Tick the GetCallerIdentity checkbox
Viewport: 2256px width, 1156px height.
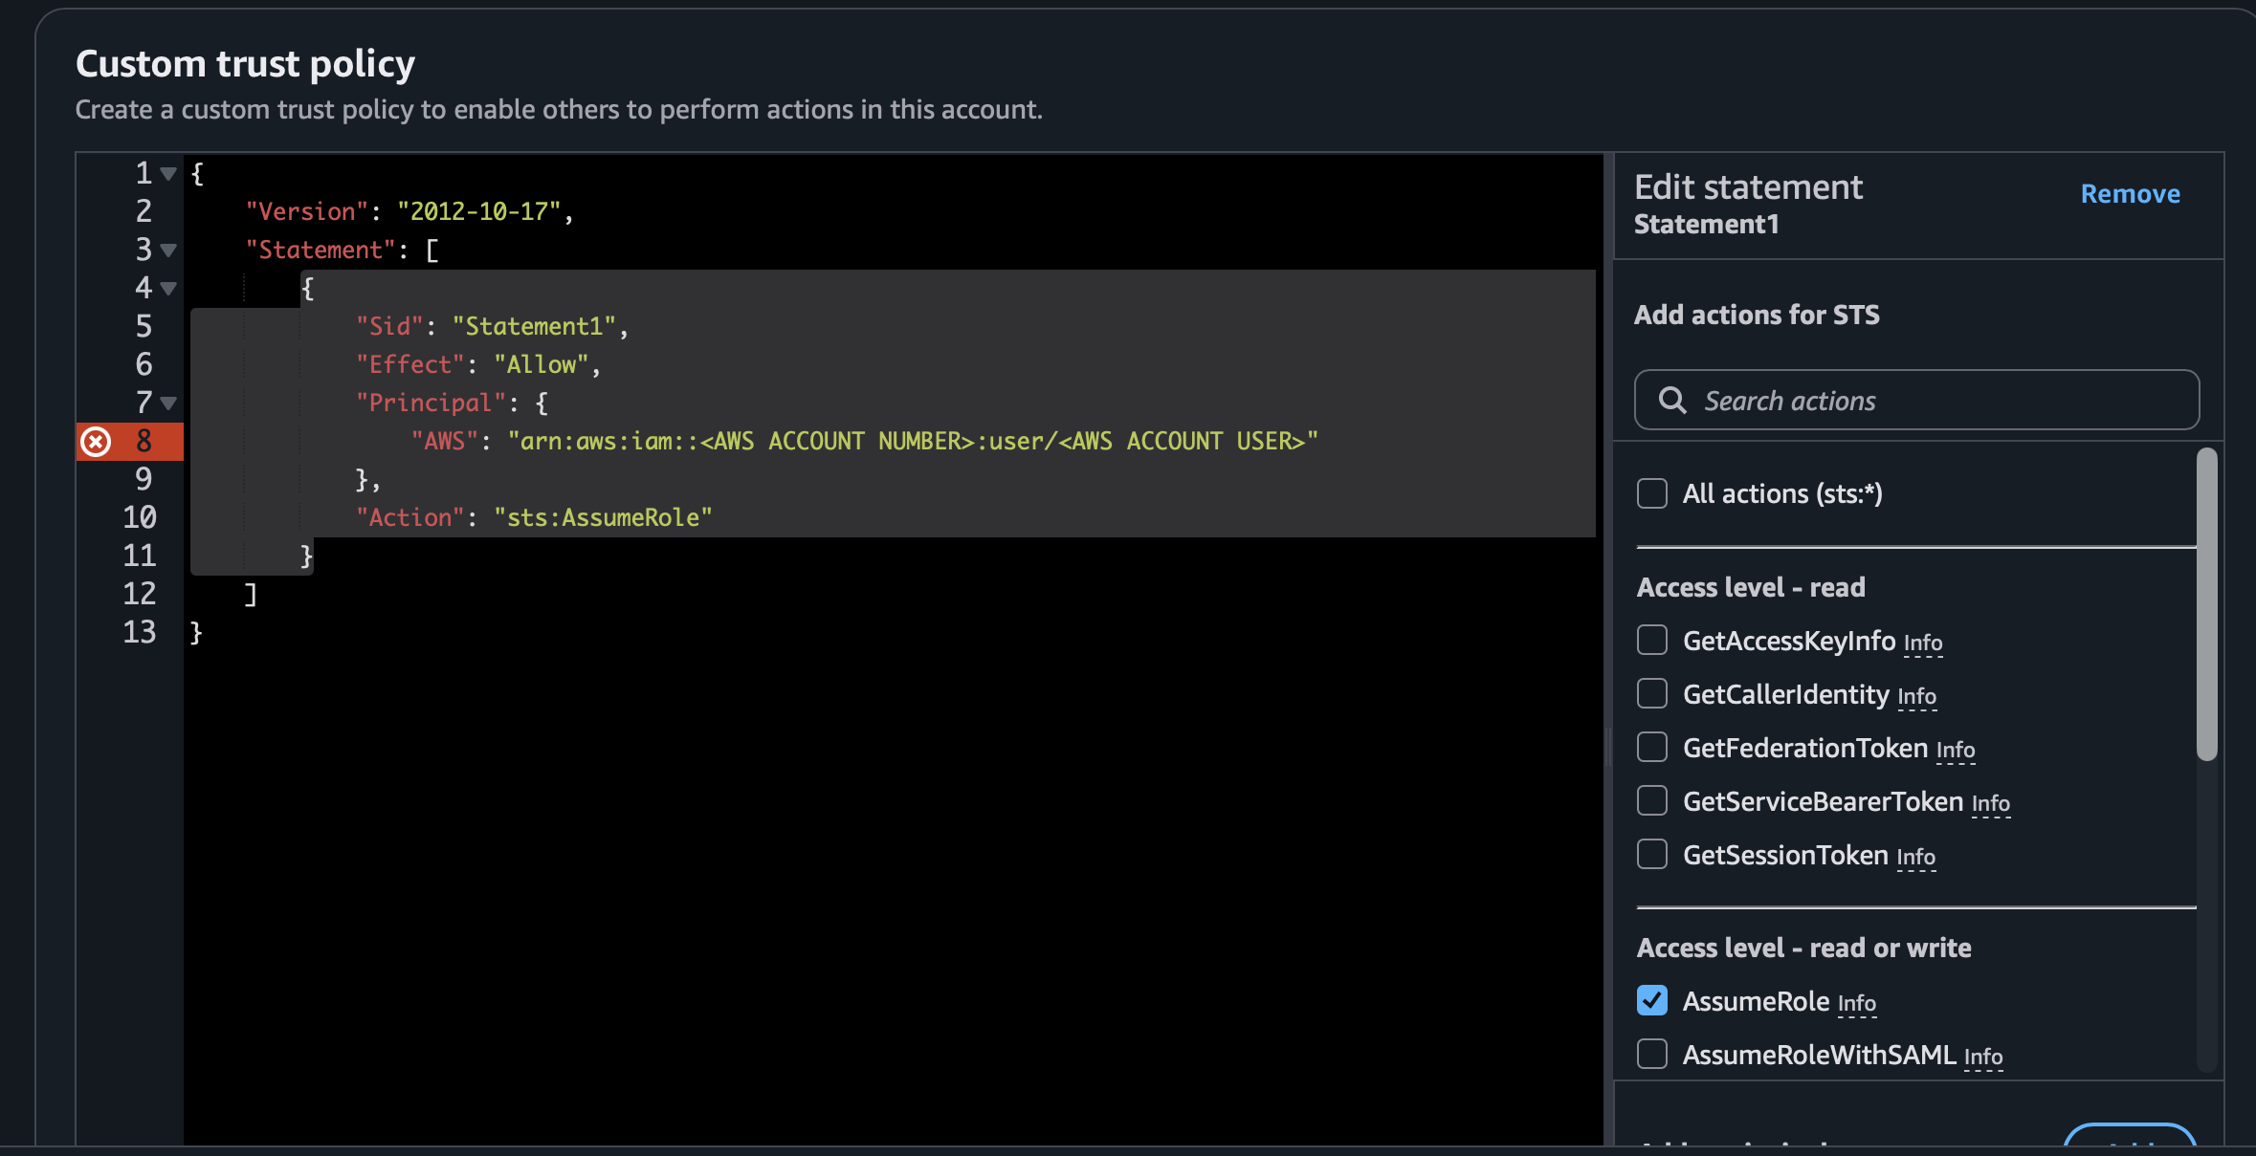(x=1652, y=694)
